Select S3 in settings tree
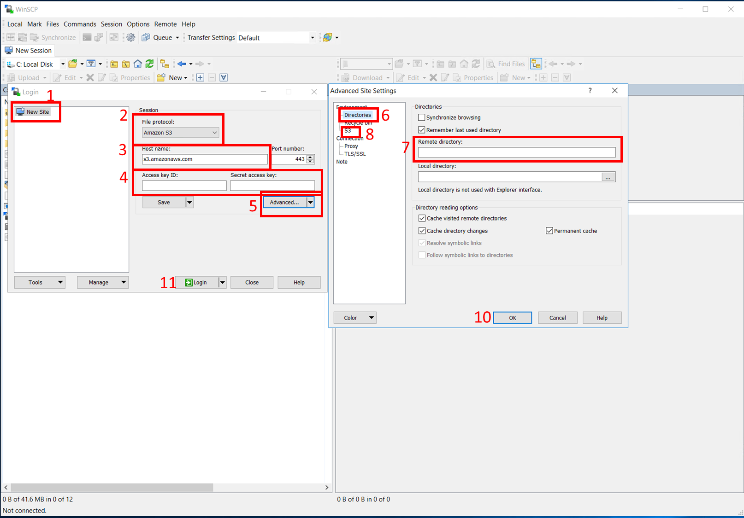The width and height of the screenshot is (744, 518). point(348,131)
